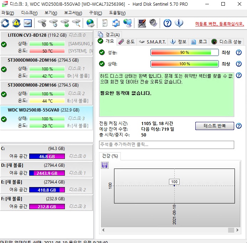Click the green check icon beside 상태 on overview
This screenshot has width=247, height=243.
coord(102,64)
